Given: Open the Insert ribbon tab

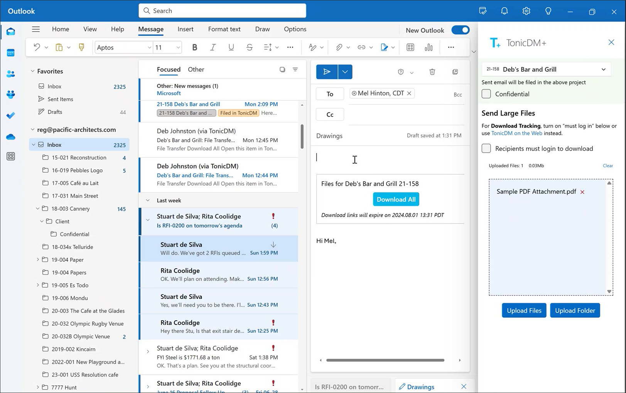Looking at the screenshot, I should [x=186, y=29].
